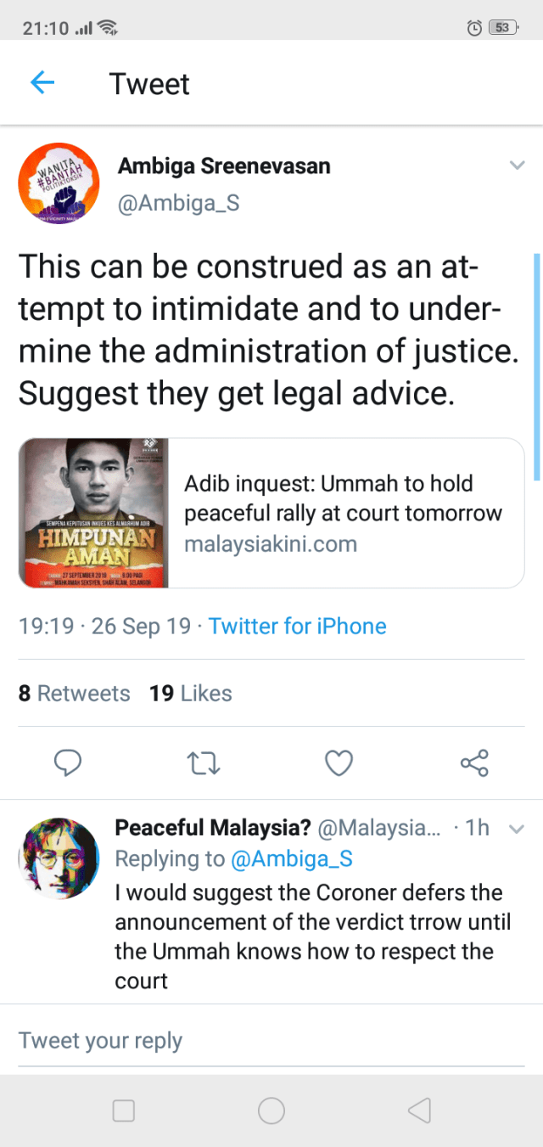This screenshot has width=543, height=1147.
Task: Tap the retweet icon
Action: click(204, 763)
